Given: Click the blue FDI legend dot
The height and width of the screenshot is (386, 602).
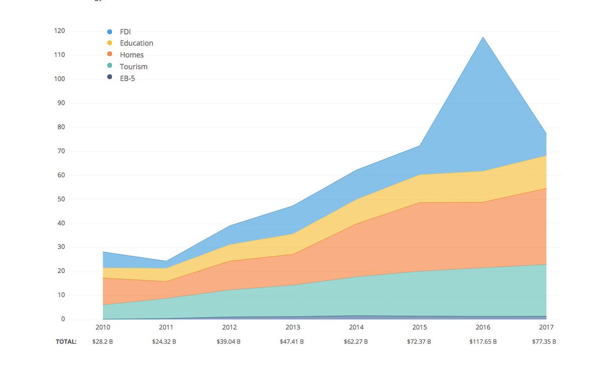Looking at the screenshot, I should 109,32.
